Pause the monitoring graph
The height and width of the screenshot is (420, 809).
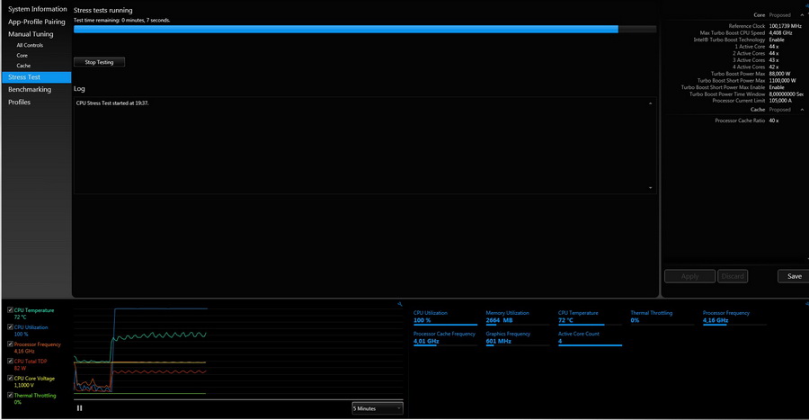click(79, 408)
